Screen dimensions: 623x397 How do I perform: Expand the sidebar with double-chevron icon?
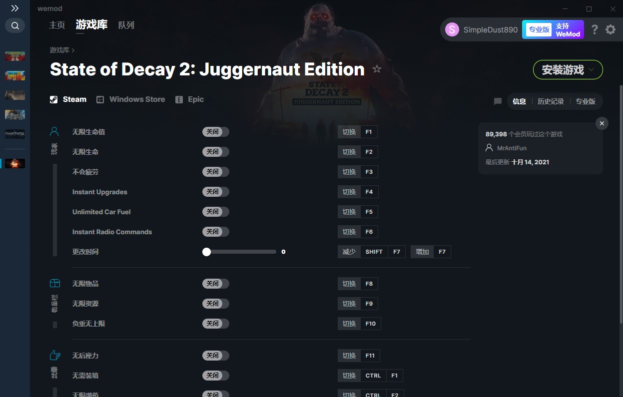(15, 8)
